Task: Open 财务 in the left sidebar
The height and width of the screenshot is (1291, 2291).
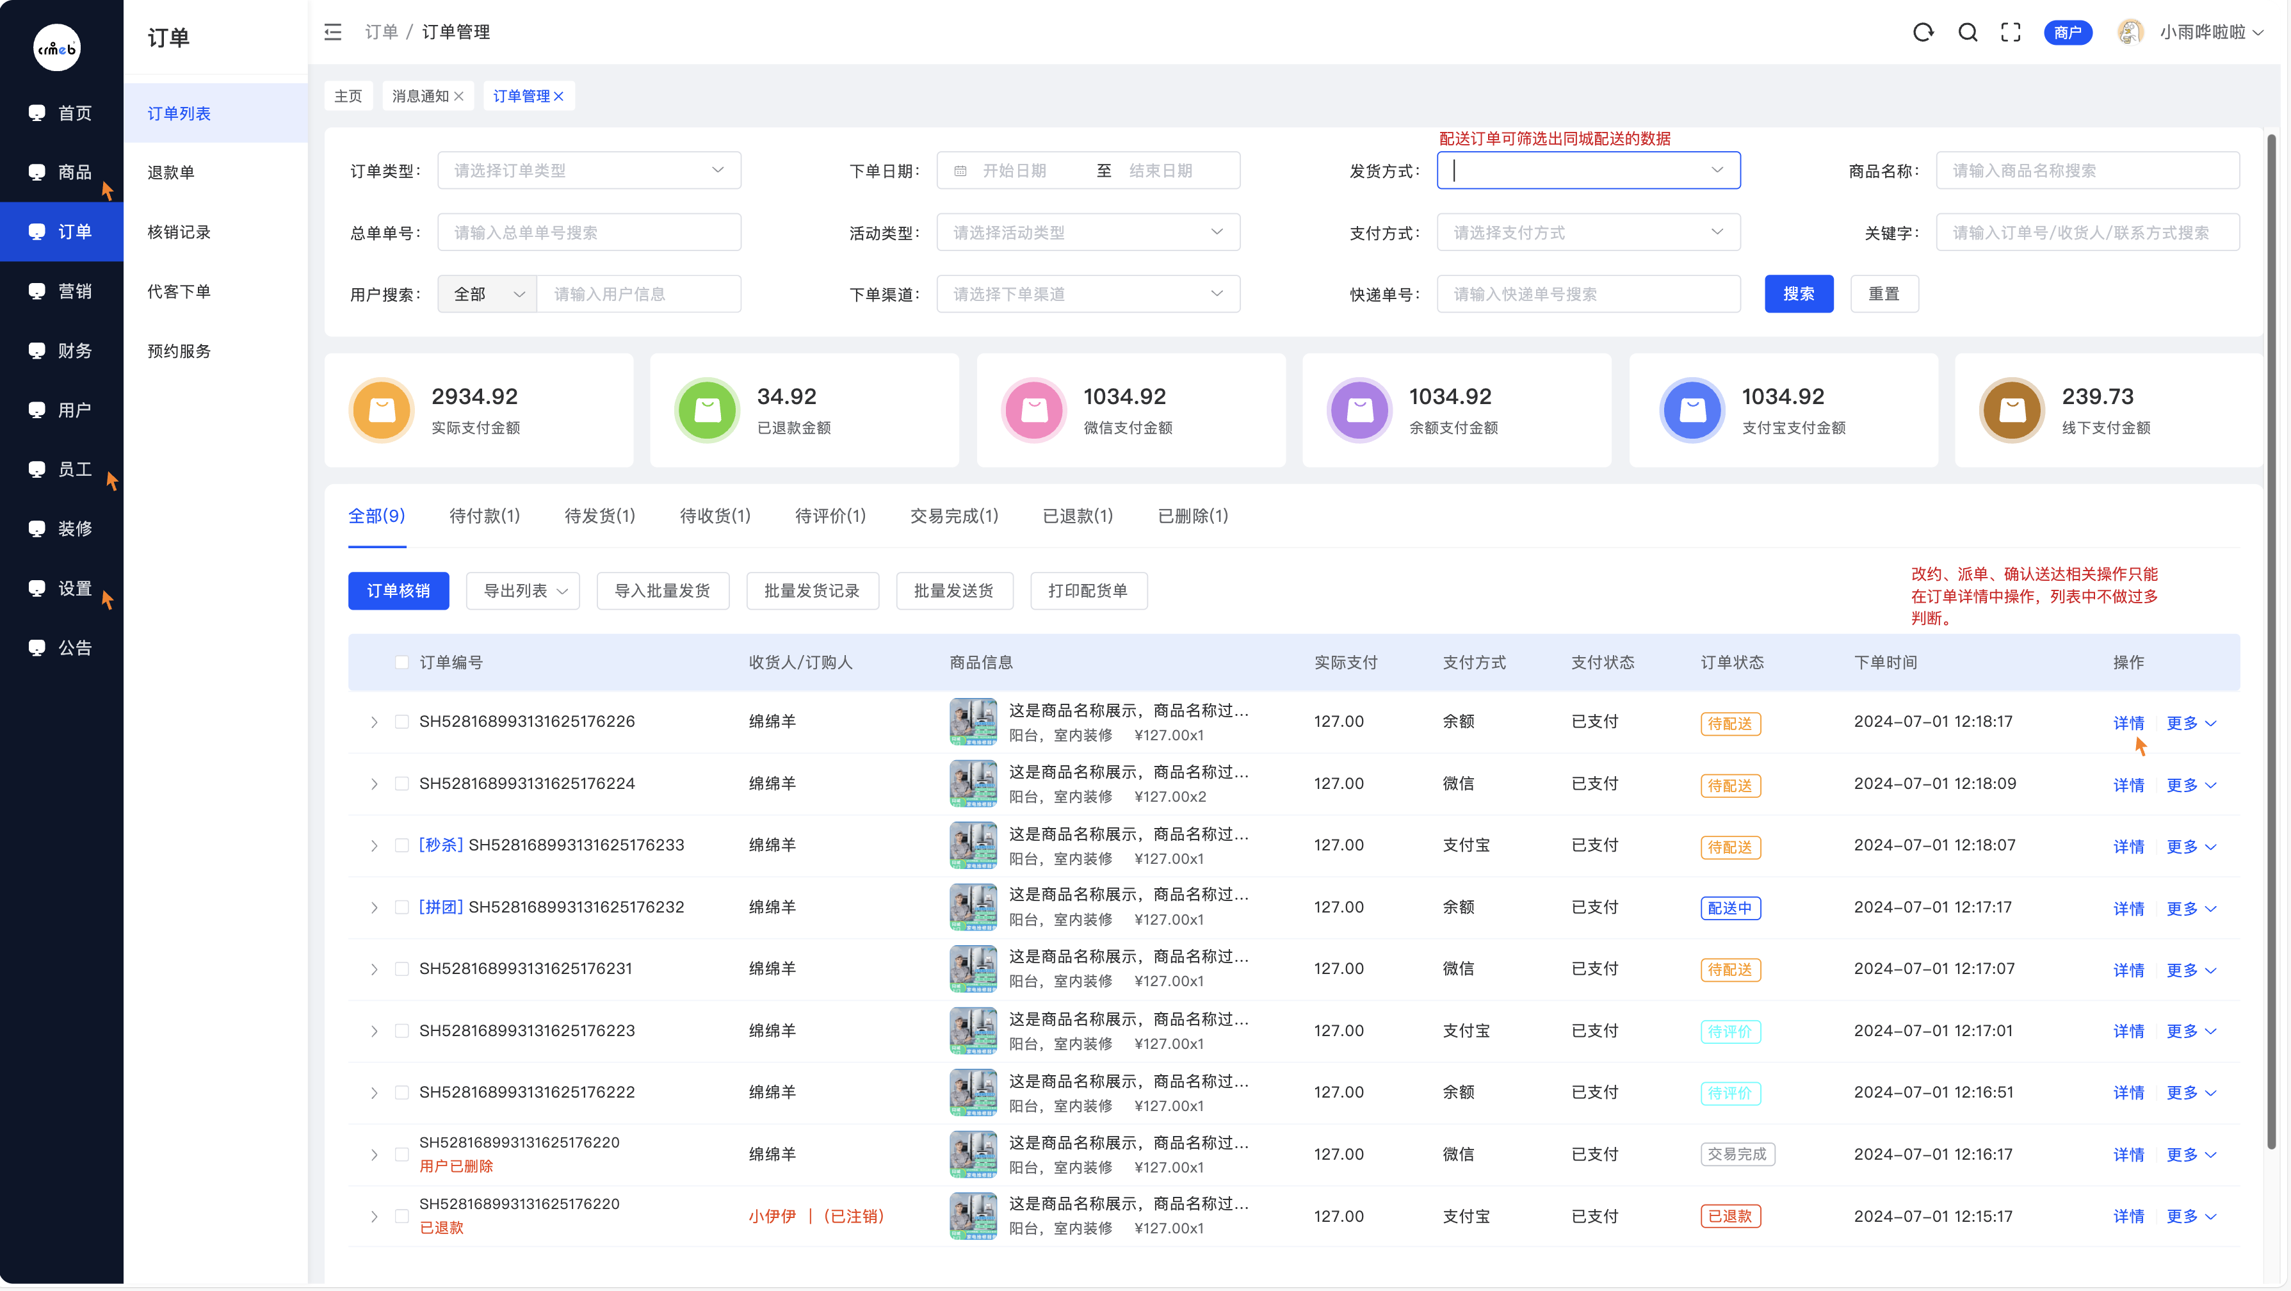Action: click(61, 350)
